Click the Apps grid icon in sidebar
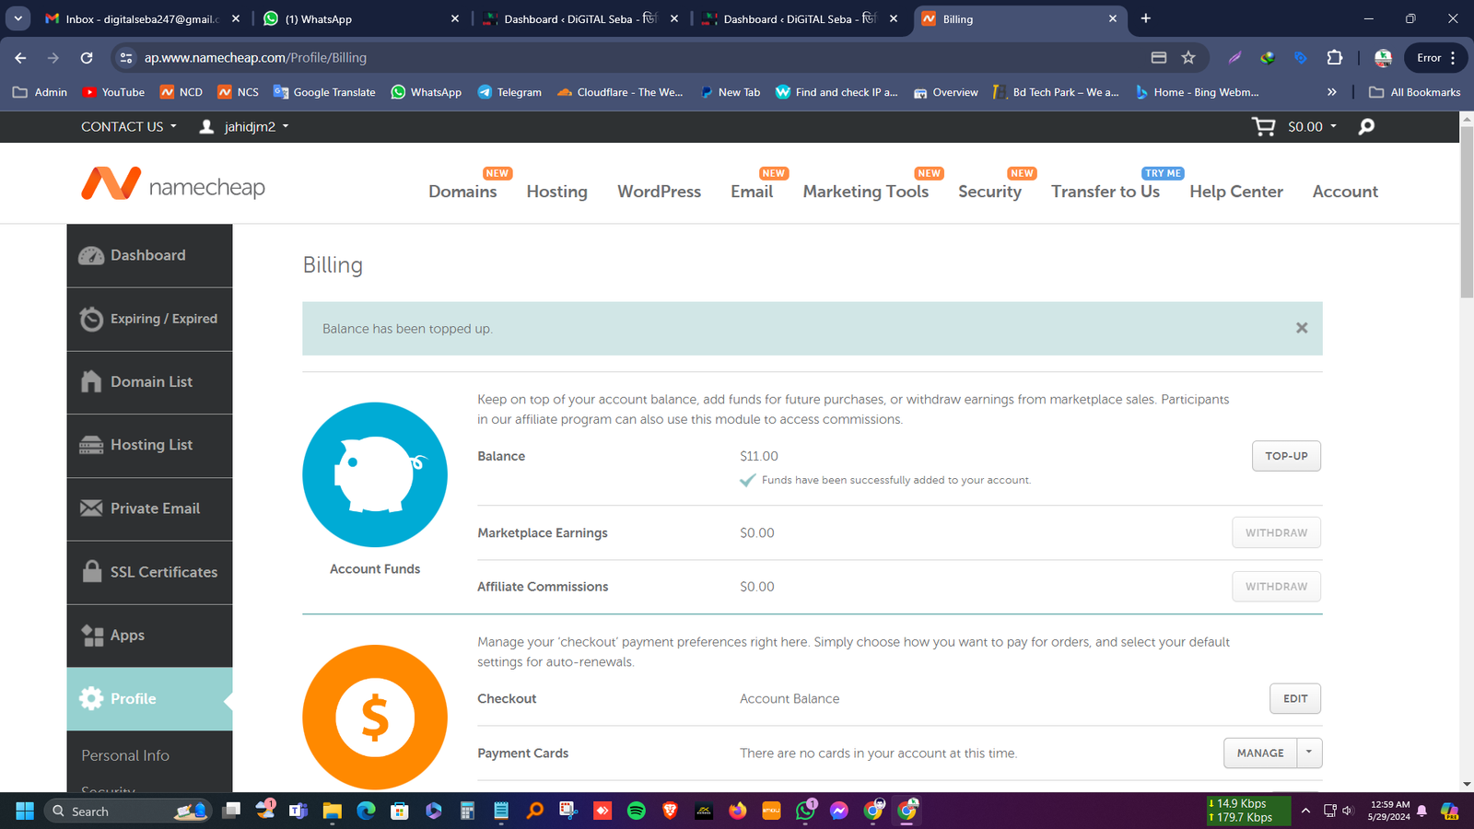Image resolution: width=1474 pixels, height=829 pixels. point(92,635)
